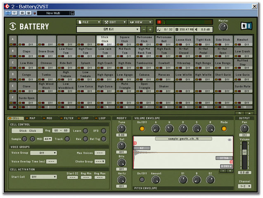Open the output Channel 1-2 dropdown
This screenshot has height=198, width=263.
244,186
